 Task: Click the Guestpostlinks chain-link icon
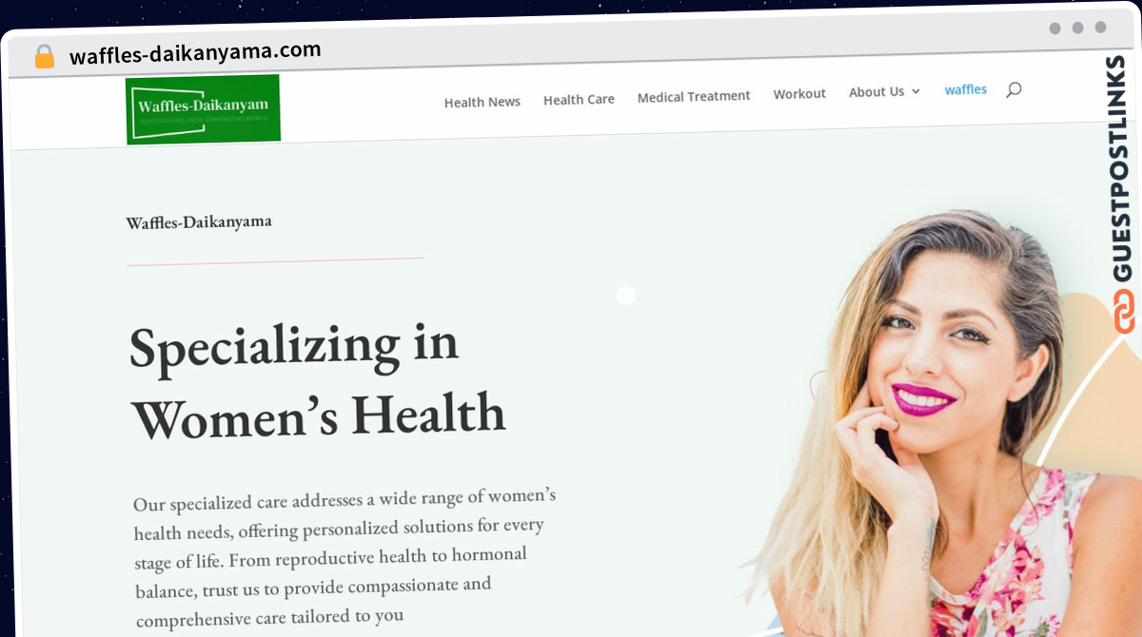click(1125, 312)
